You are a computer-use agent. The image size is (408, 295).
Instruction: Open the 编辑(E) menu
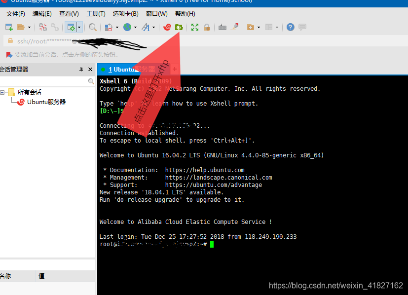tap(42, 14)
